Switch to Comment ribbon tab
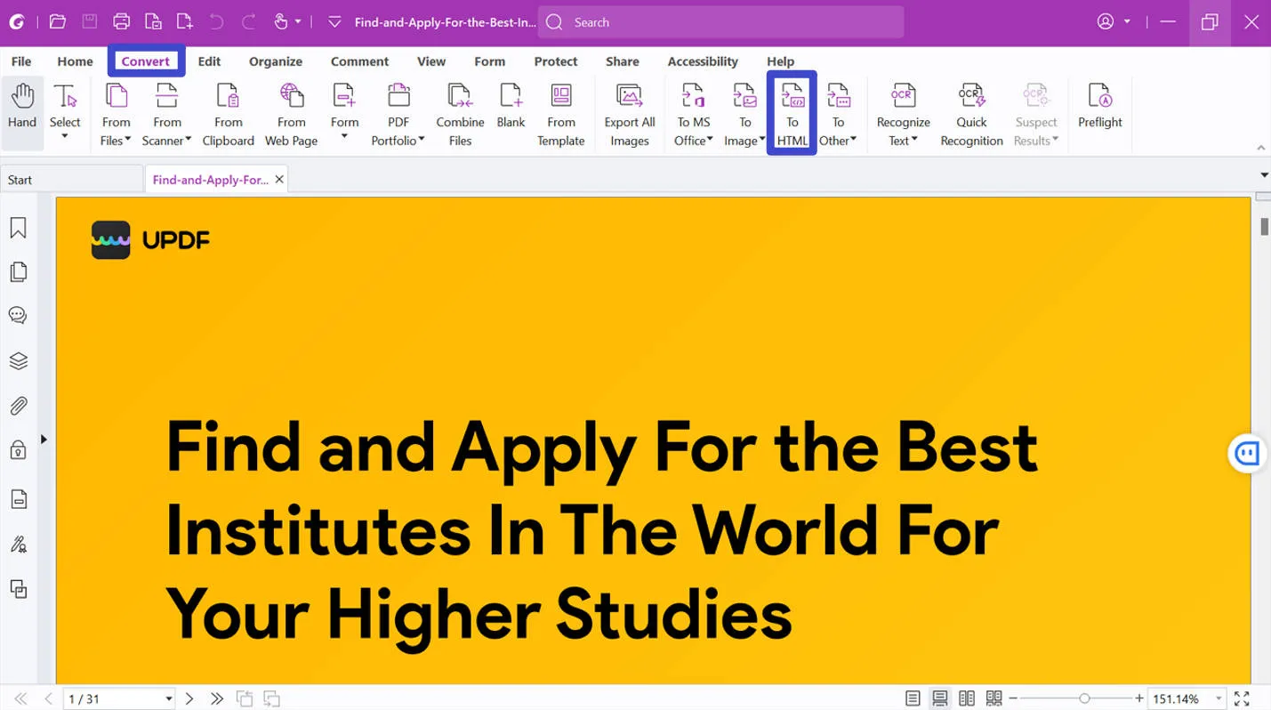 point(359,61)
